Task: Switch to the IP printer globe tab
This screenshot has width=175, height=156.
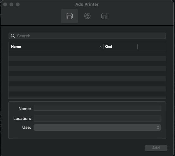Action: click(87, 16)
